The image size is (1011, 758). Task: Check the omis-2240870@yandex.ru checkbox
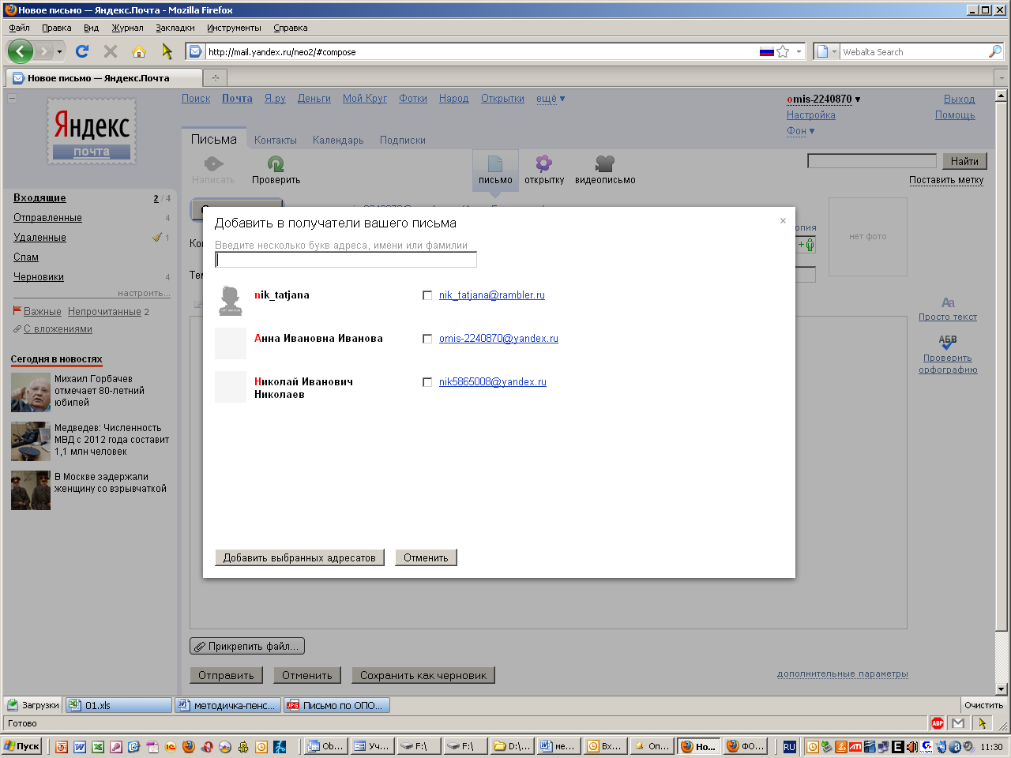coord(427,339)
